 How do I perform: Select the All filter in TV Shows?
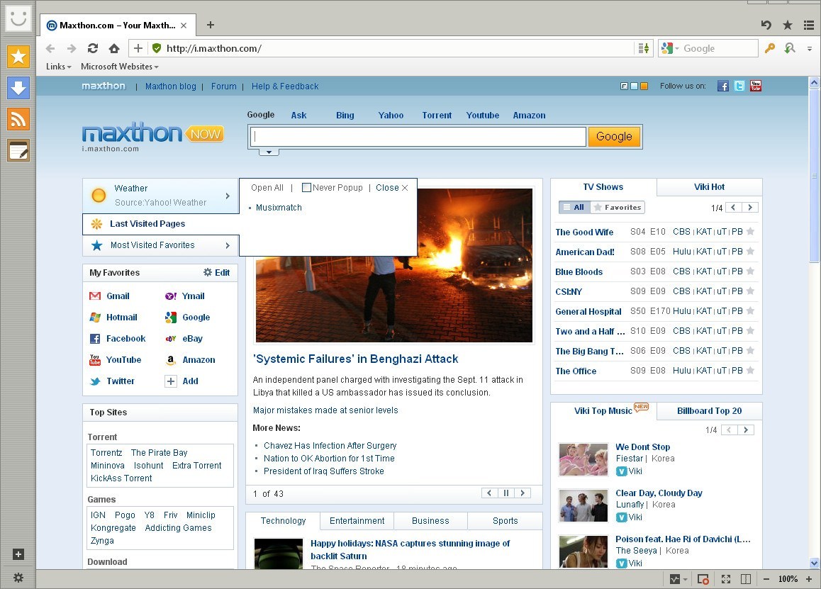click(574, 208)
